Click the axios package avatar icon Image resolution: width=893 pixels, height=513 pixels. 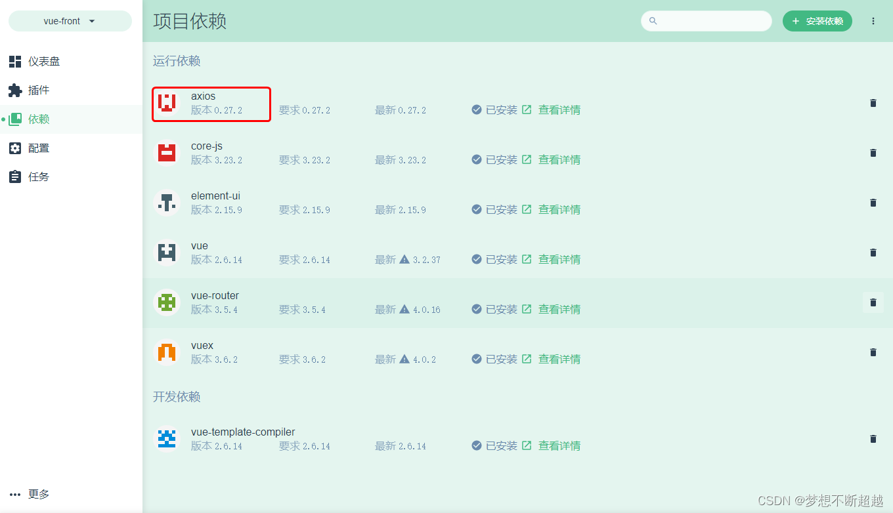[x=167, y=103]
